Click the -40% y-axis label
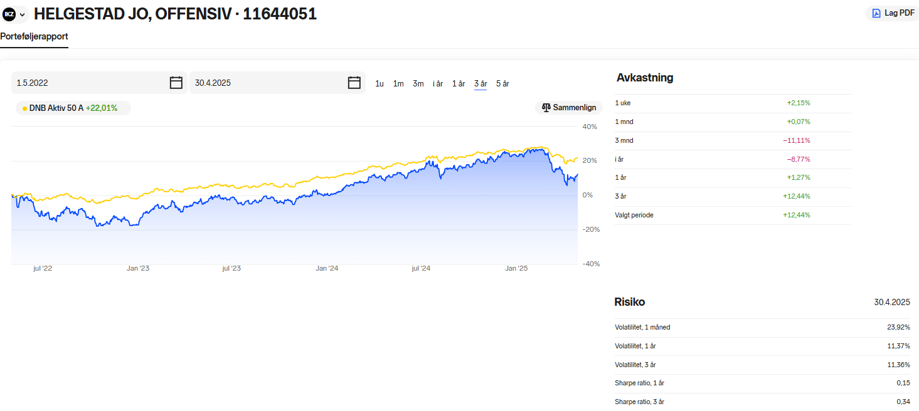Screen dimensions: 919x411 click(x=590, y=264)
